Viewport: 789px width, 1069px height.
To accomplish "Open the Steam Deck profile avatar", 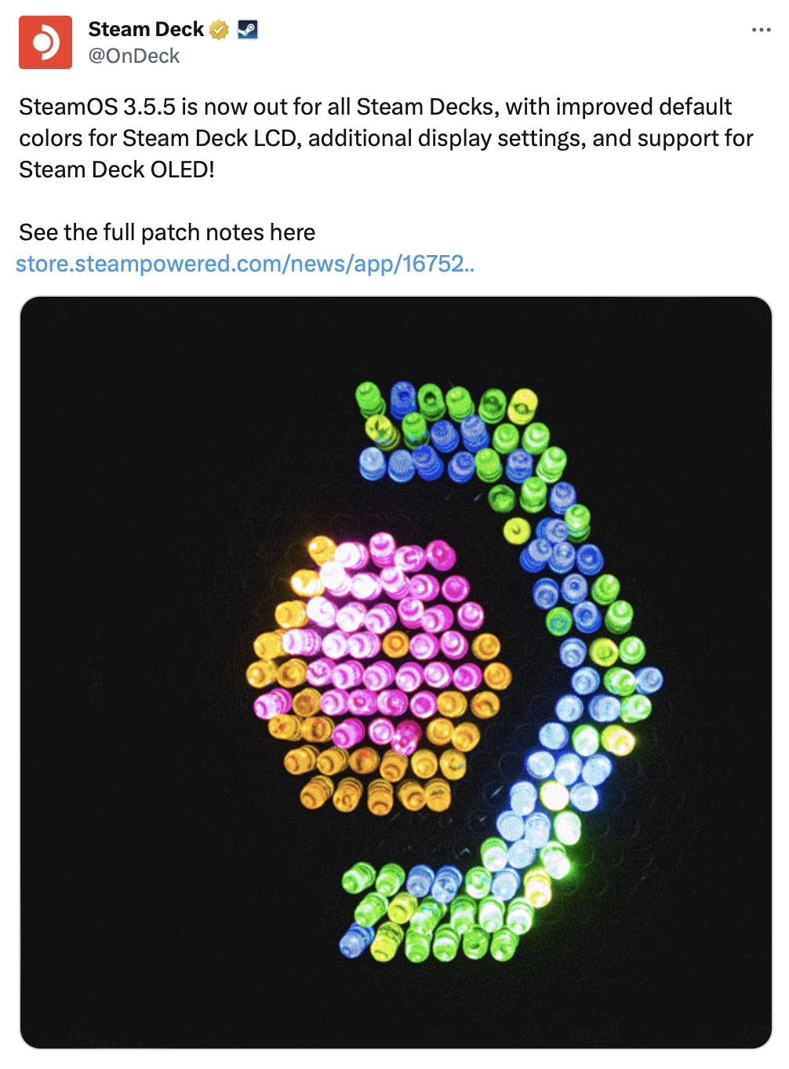I will pos(45,42).
